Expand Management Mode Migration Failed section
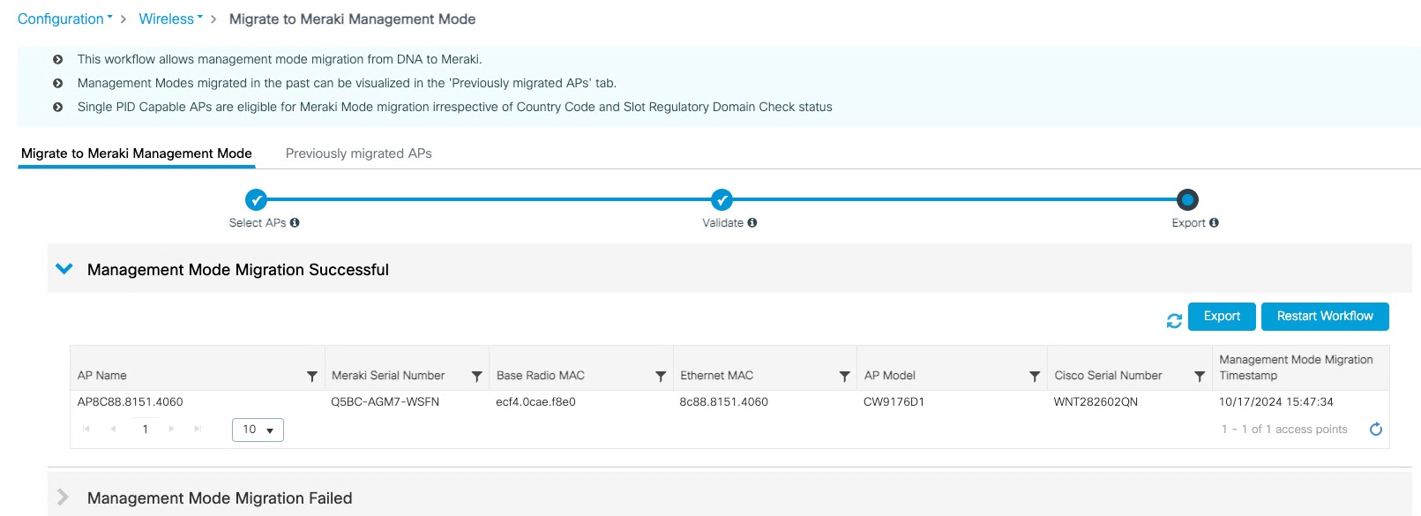This screenshot has width=1421, height=516. click(64, 497)
